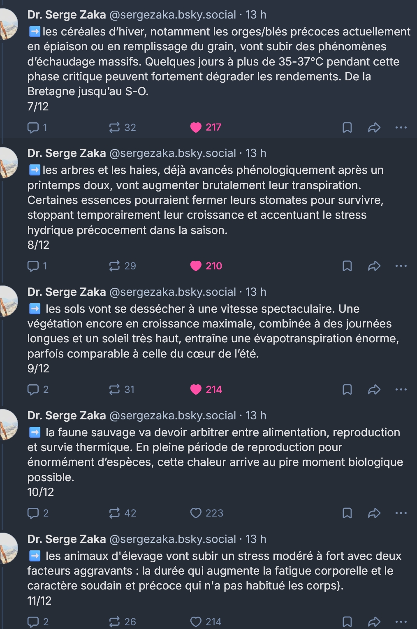The width and height of the screenshot is (417, 629).
Task: Reply to the 9/12 post about les sols
Action: tap(38, 389)
